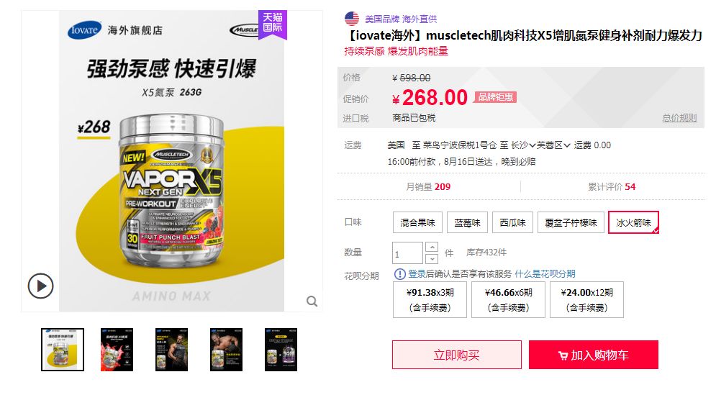Image resolution: width=716 pixels, height=395 pixels.
Task: Select the ¥91.38x3期 installment plan
Action: [430, 299]
